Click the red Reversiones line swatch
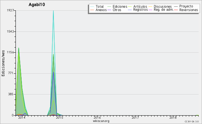The height and width of the screenshot is (124, 202). tap(176, 10)
